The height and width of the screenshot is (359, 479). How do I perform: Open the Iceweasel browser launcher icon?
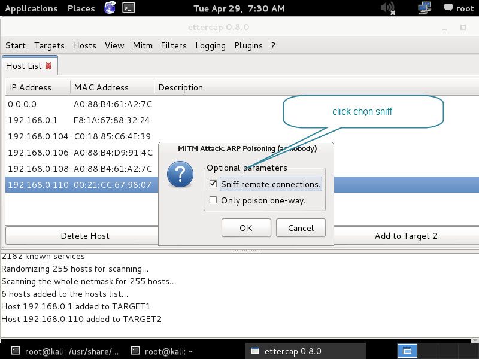[110, 8]
